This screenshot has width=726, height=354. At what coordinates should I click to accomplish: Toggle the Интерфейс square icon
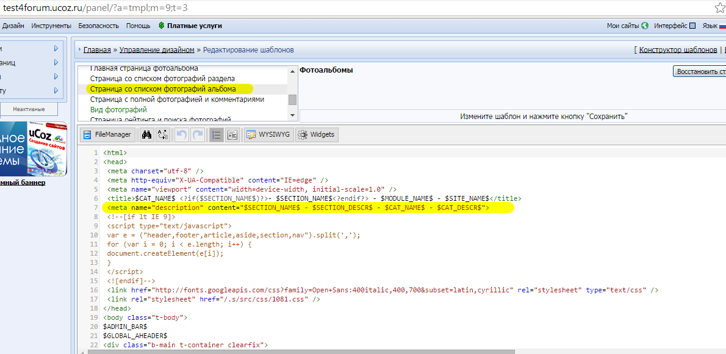click(692, 26)
